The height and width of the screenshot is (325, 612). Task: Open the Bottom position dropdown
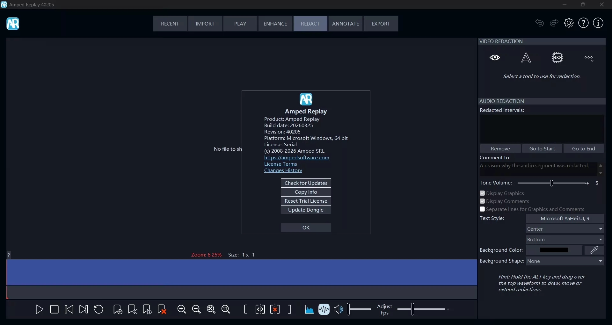tap(565, 240)
